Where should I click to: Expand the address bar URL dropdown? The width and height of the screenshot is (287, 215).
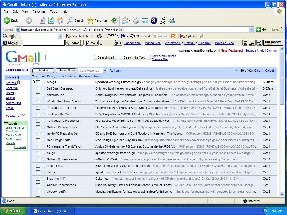(251, 29)
